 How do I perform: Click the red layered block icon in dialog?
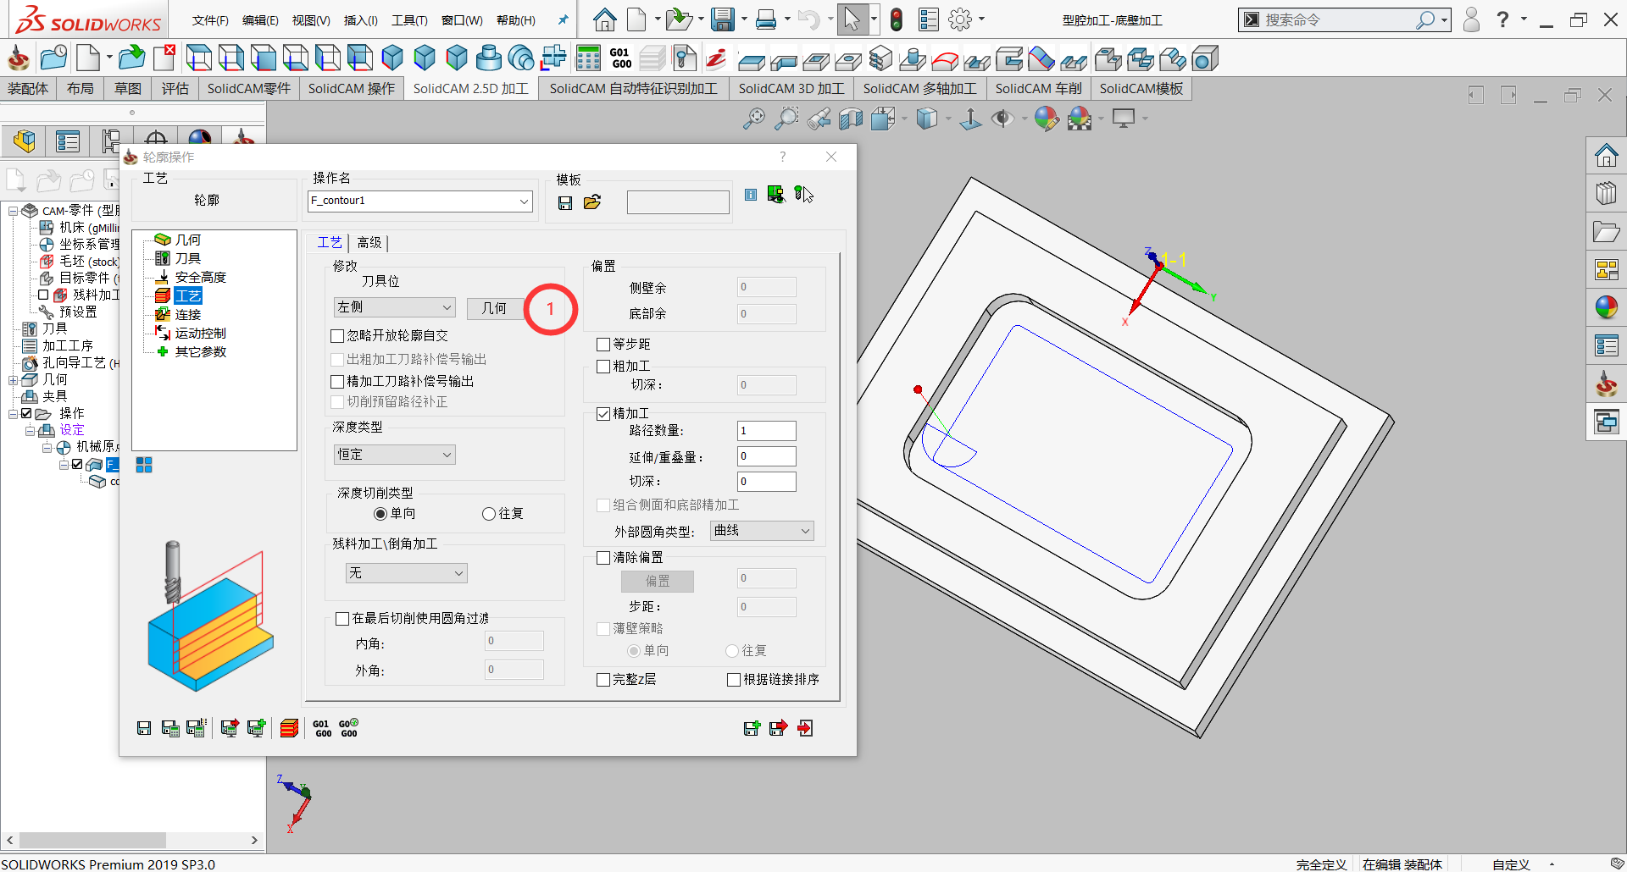coord(289,728)
